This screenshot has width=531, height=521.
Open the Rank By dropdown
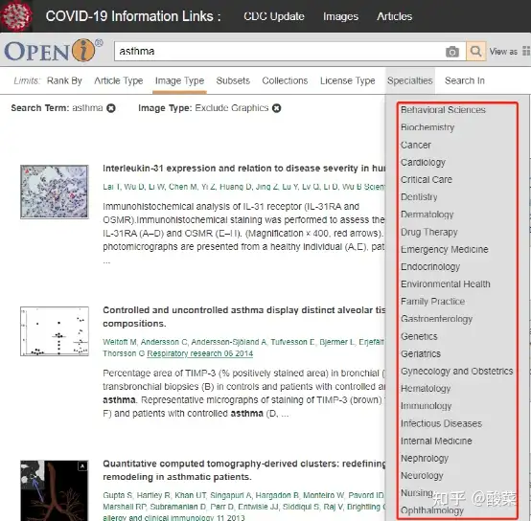pyautogui.click(x=64, y=80)
